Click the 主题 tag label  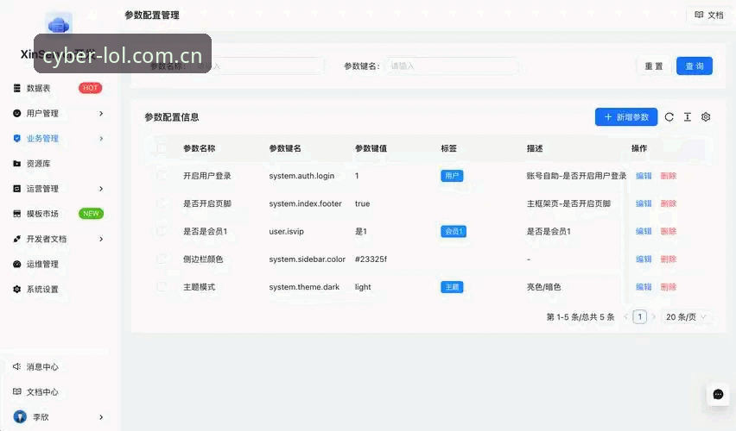point(452,287)
